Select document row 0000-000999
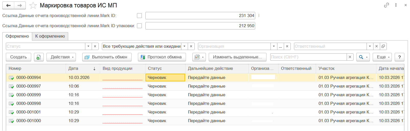The width and height of the screenshot is (410, 131). click(29, 95)
